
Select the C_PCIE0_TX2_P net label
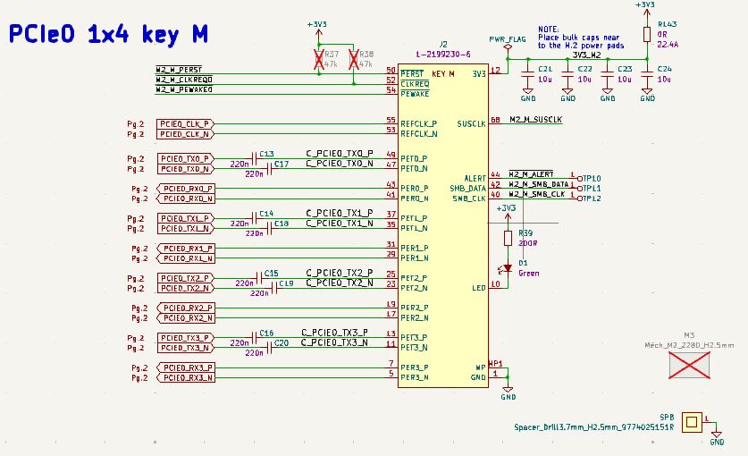pos(340,273)
